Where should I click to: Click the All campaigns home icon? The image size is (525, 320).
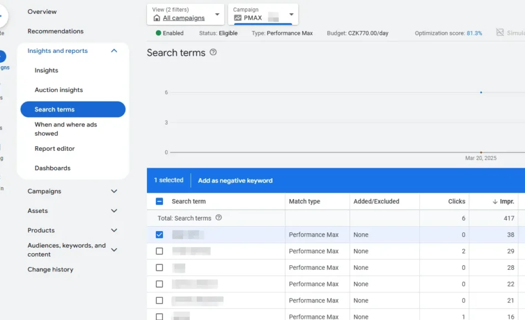(156, 18)
